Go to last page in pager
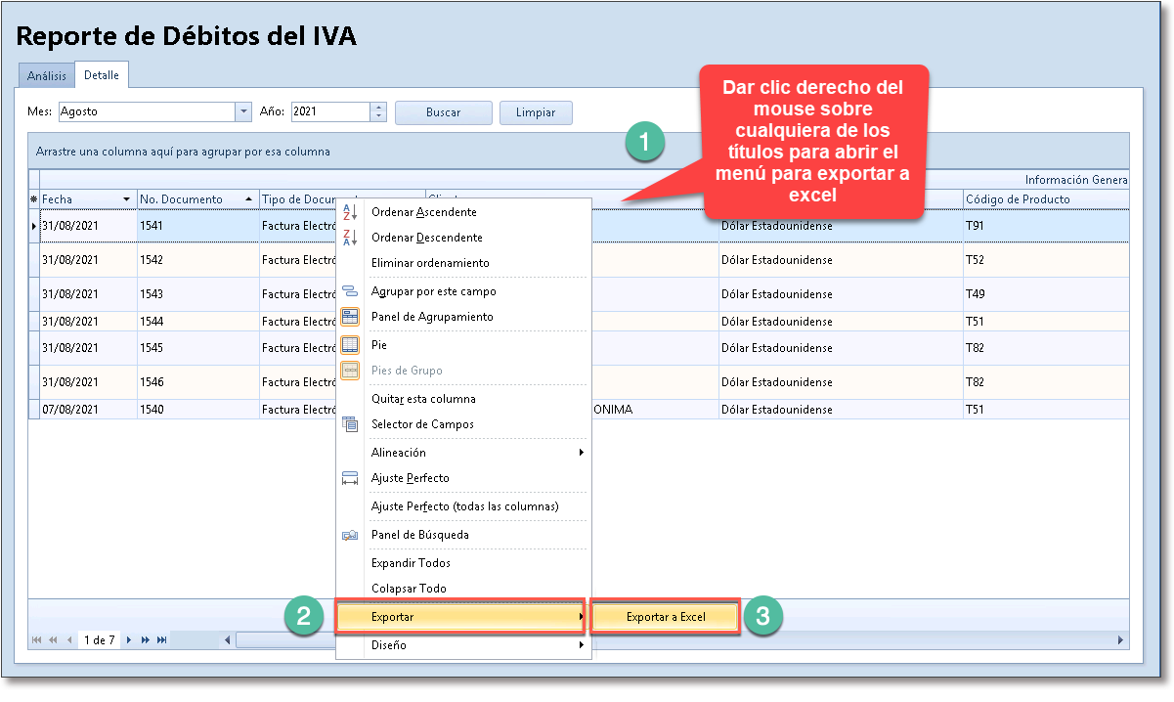Viewport: 1174px width, 702px height. point(162,640)
